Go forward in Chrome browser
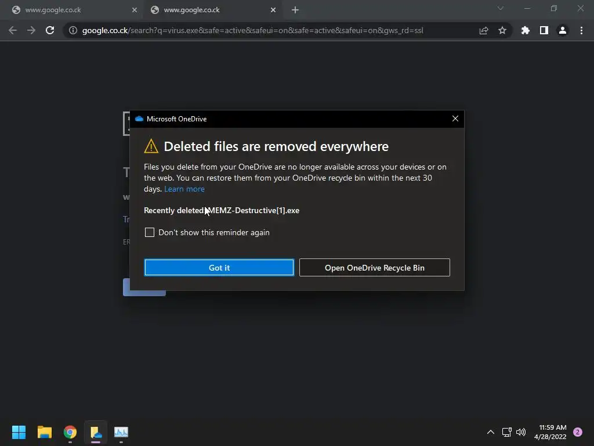Image resolution: width=594 pixels, height=446 pixels. 31,30
